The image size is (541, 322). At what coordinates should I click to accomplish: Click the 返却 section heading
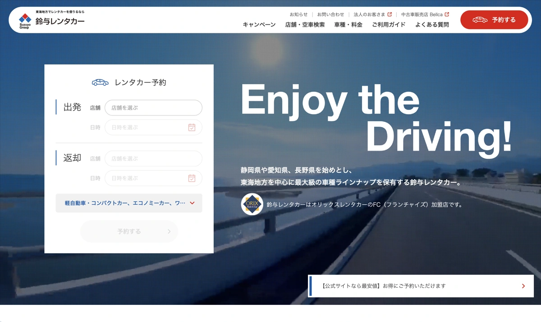tap(72, 158)
